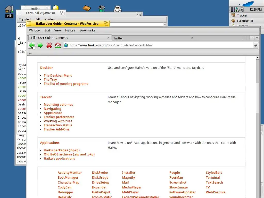Open The Tray link

coord(50,79)
